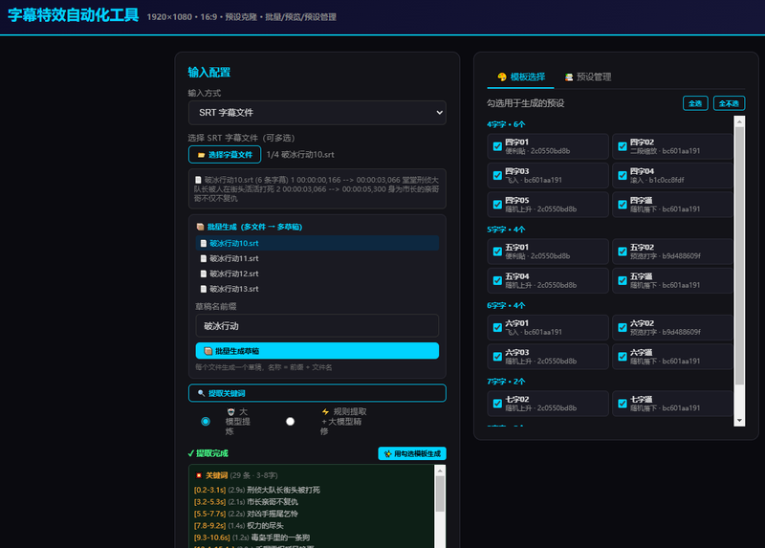Toggle the 四字04 preset checkbox
The height and width of the screenshot is (548, 765).
point(623,176)
